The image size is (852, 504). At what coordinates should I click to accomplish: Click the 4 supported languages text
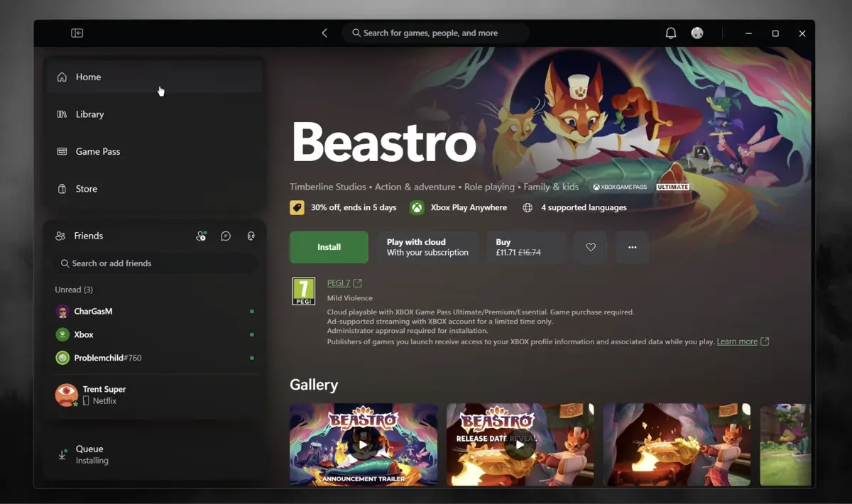[584, 208]
